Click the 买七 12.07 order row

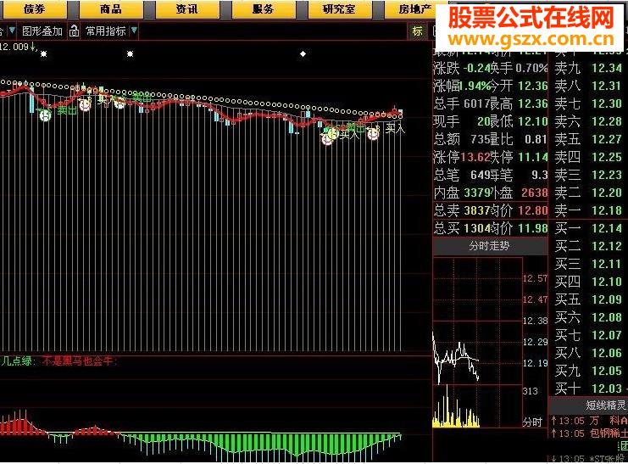tap(588, 335)
